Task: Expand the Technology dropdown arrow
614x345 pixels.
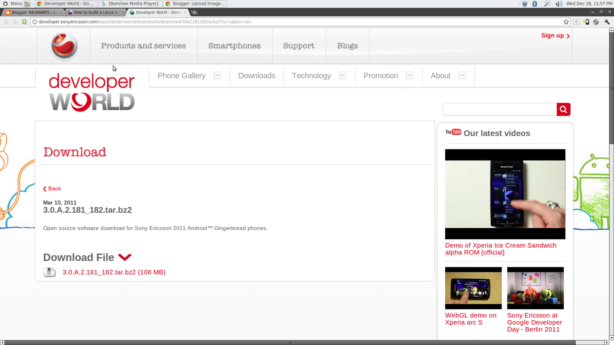Action: [343, 76]
